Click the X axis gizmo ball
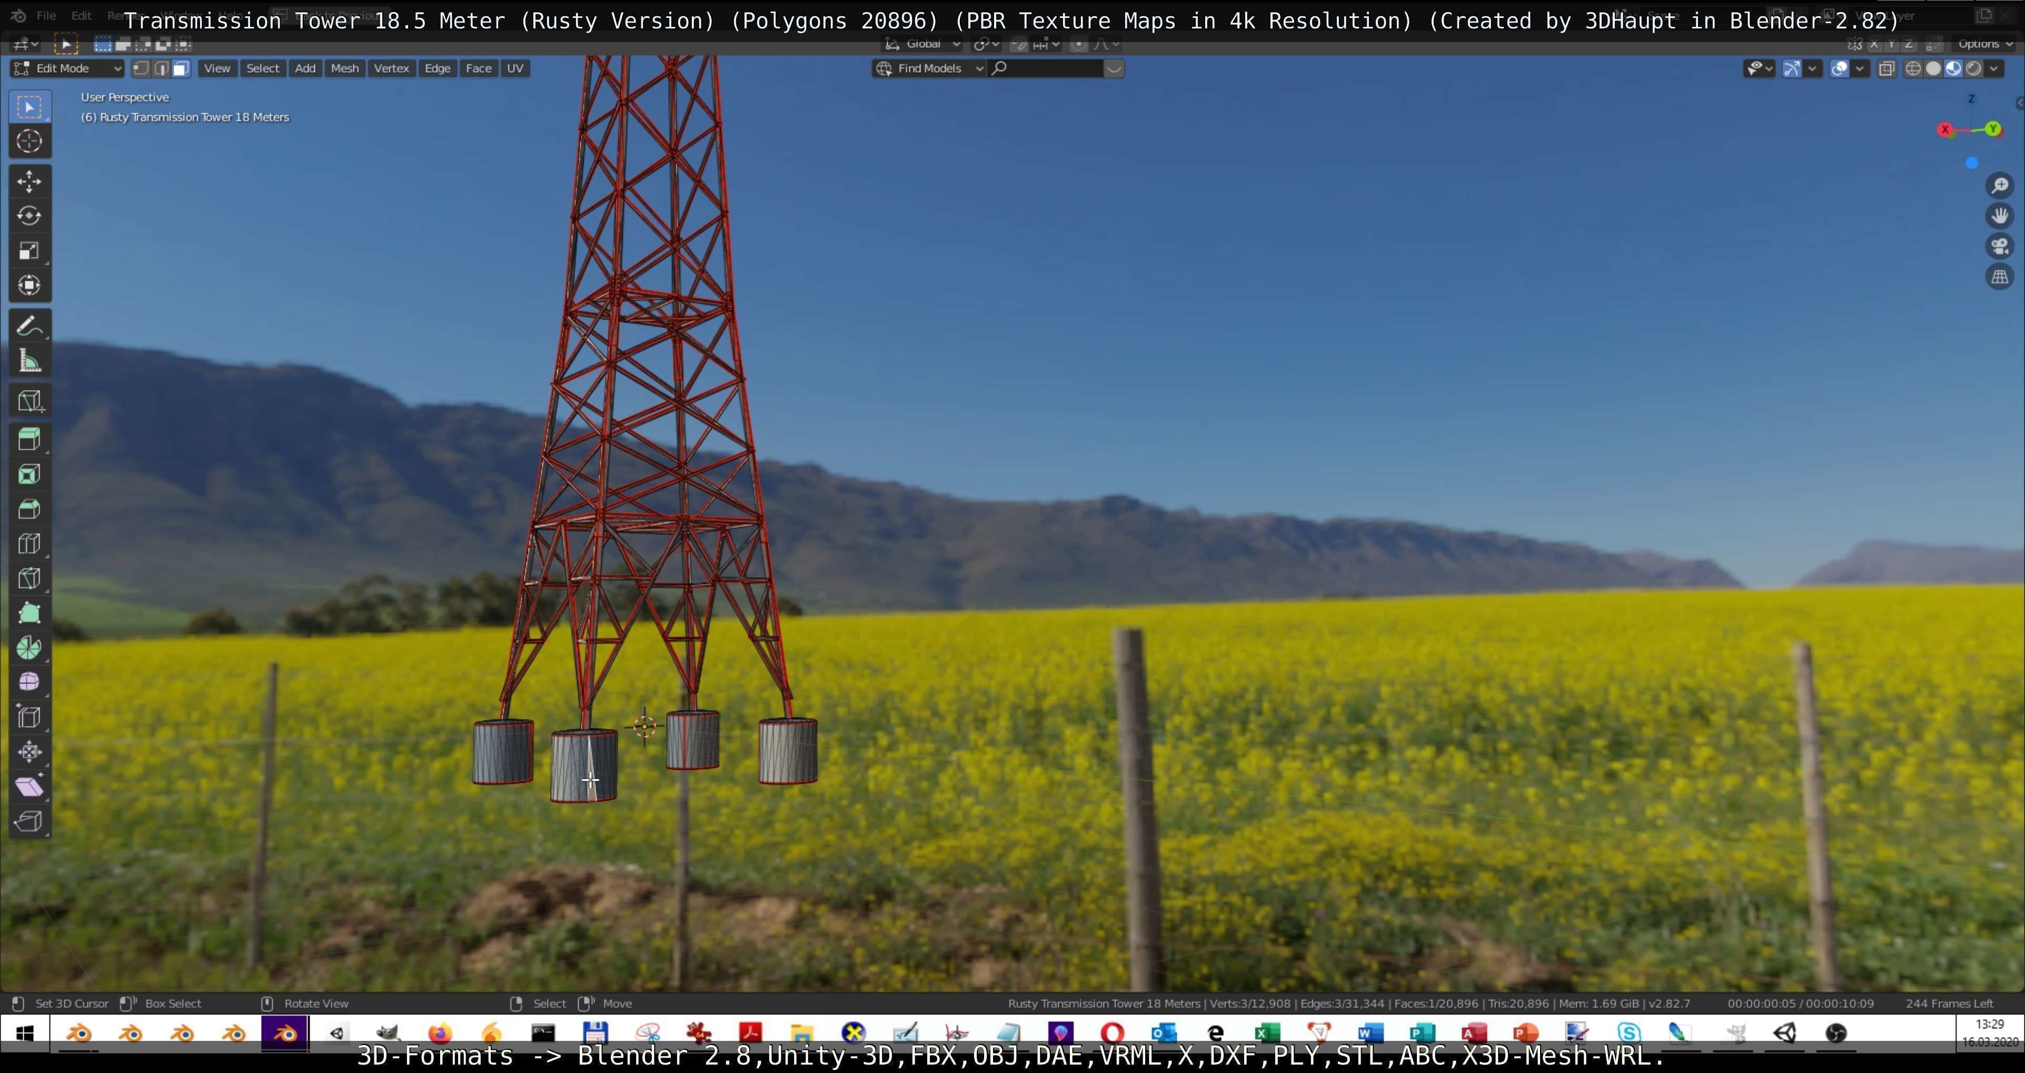Image resolution: width=2025 pixels, height=1073 pixels. pyautogui.click(x=1945, y=130)
